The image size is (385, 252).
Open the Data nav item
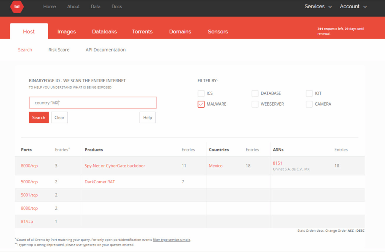tap(95, 7)
